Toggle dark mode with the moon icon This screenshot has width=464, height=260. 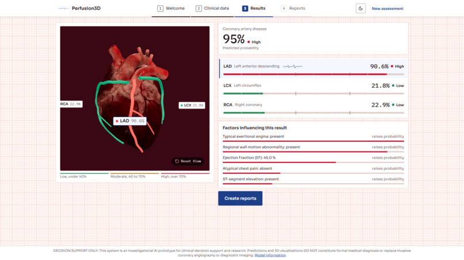pyautogui.click(x=360, y=9)
